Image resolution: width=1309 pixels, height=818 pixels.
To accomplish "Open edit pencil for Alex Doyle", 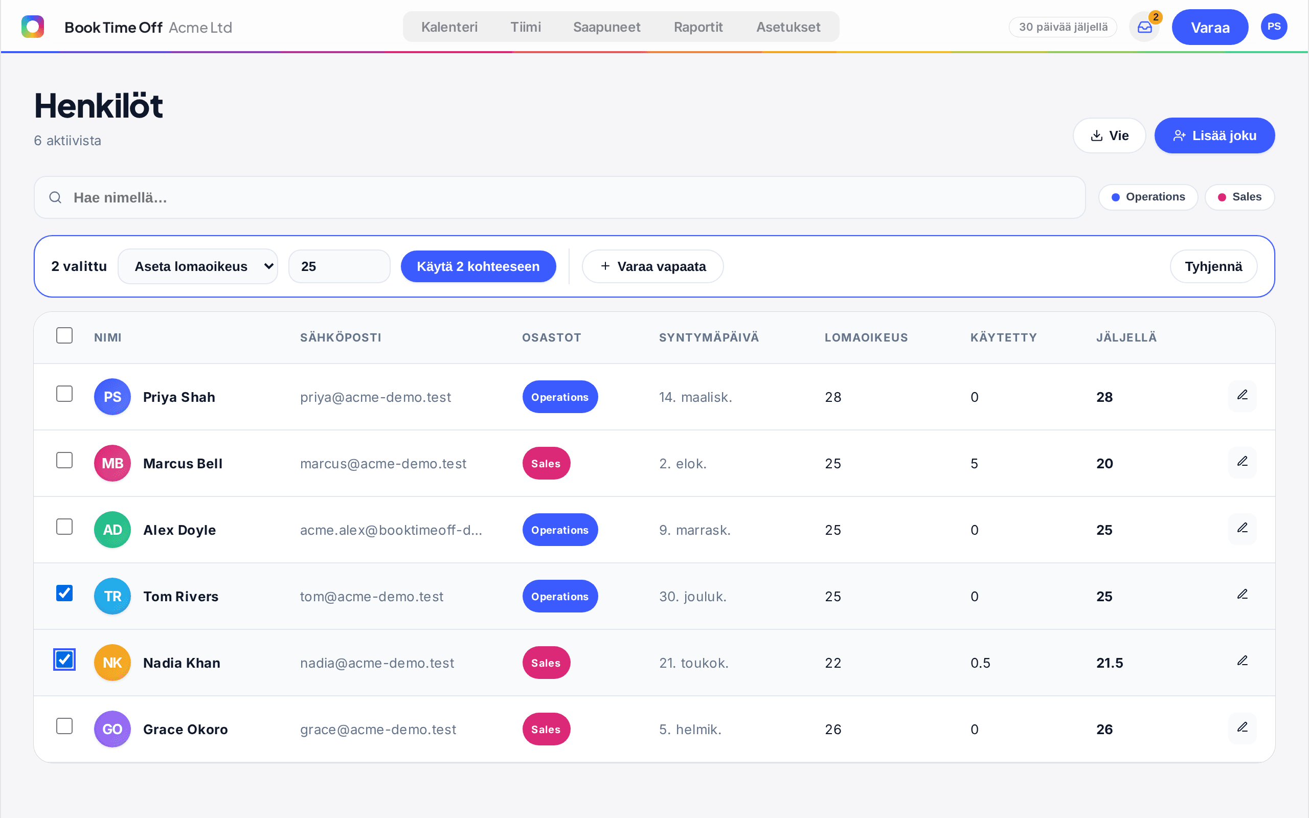I will [x=1242, y=529].
